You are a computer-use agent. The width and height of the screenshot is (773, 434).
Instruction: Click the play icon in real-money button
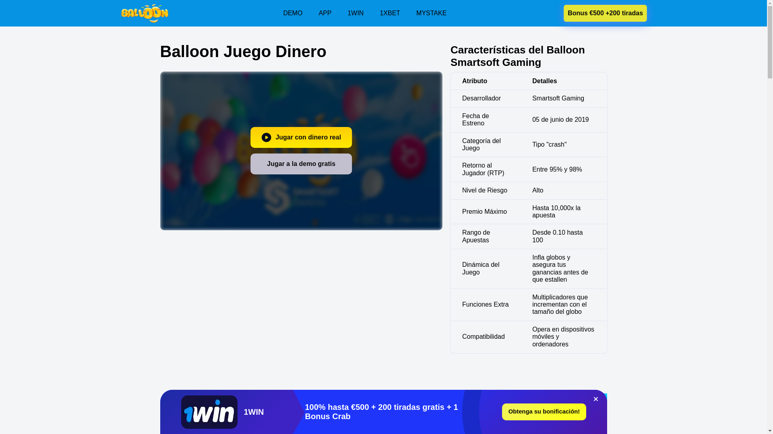[x=266, y=137]
